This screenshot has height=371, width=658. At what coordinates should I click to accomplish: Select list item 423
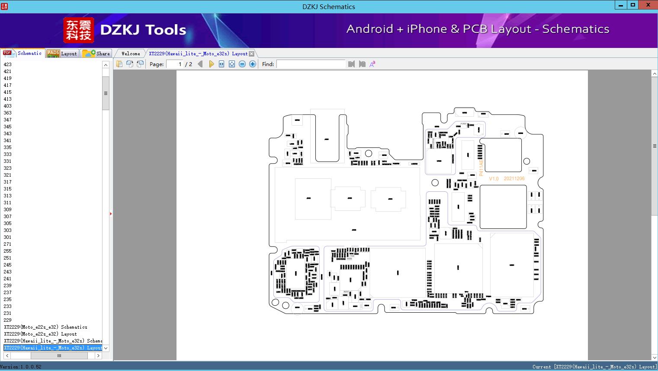click(x=8, y=64)
